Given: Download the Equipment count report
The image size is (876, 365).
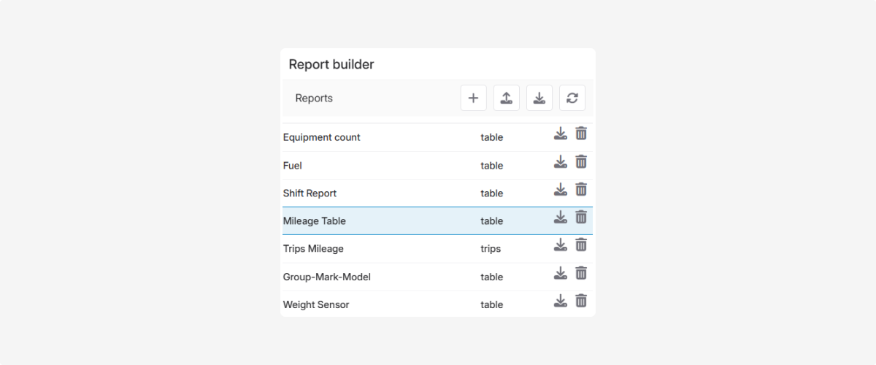Looking at the screenshot, I should (x=560, y=134).
